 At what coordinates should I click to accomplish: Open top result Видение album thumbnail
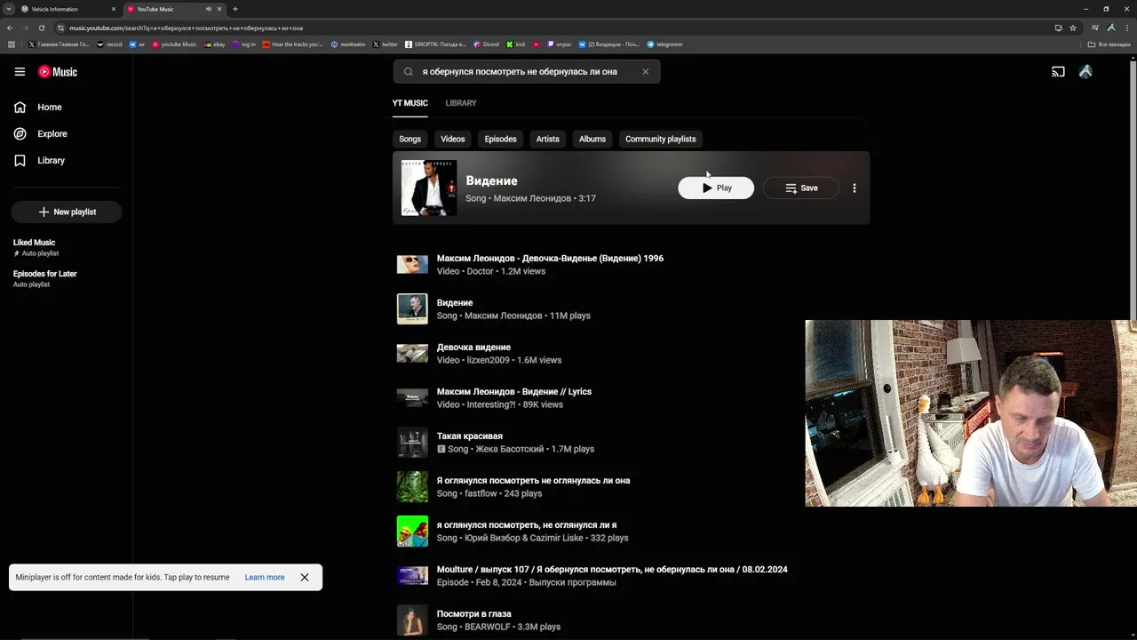coord(429,188)
